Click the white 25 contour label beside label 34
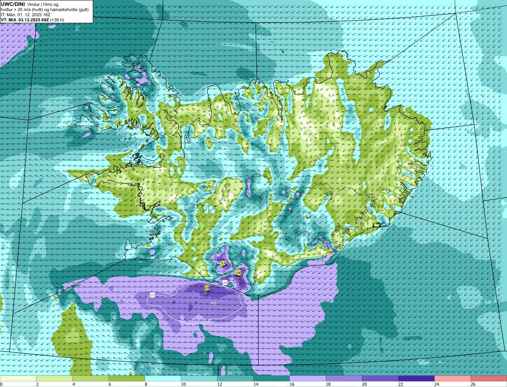This screenshot has height=387, width=507. tap(225, 283)
